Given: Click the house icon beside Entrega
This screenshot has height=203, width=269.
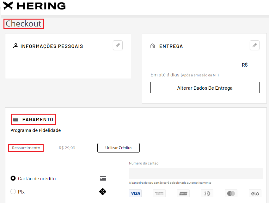Looking at the screenshot, I should coord(153,46).
